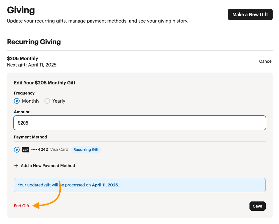Click the $205 Monthly summary text

[x=23, y=58]
